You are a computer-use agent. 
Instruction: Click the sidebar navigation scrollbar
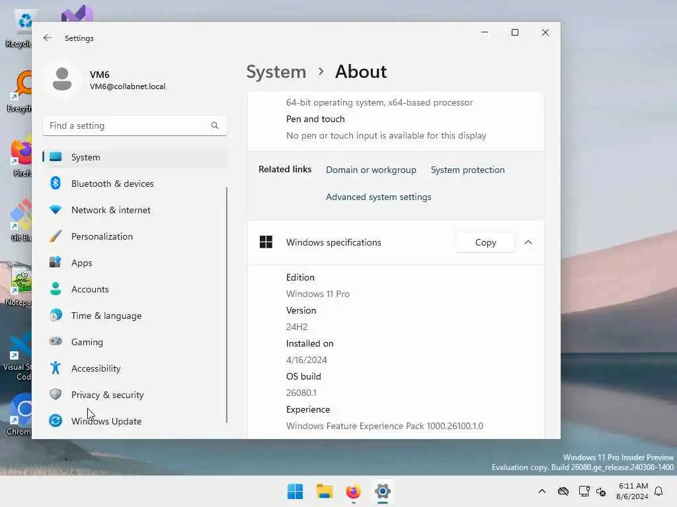click(x=227, y=305)
